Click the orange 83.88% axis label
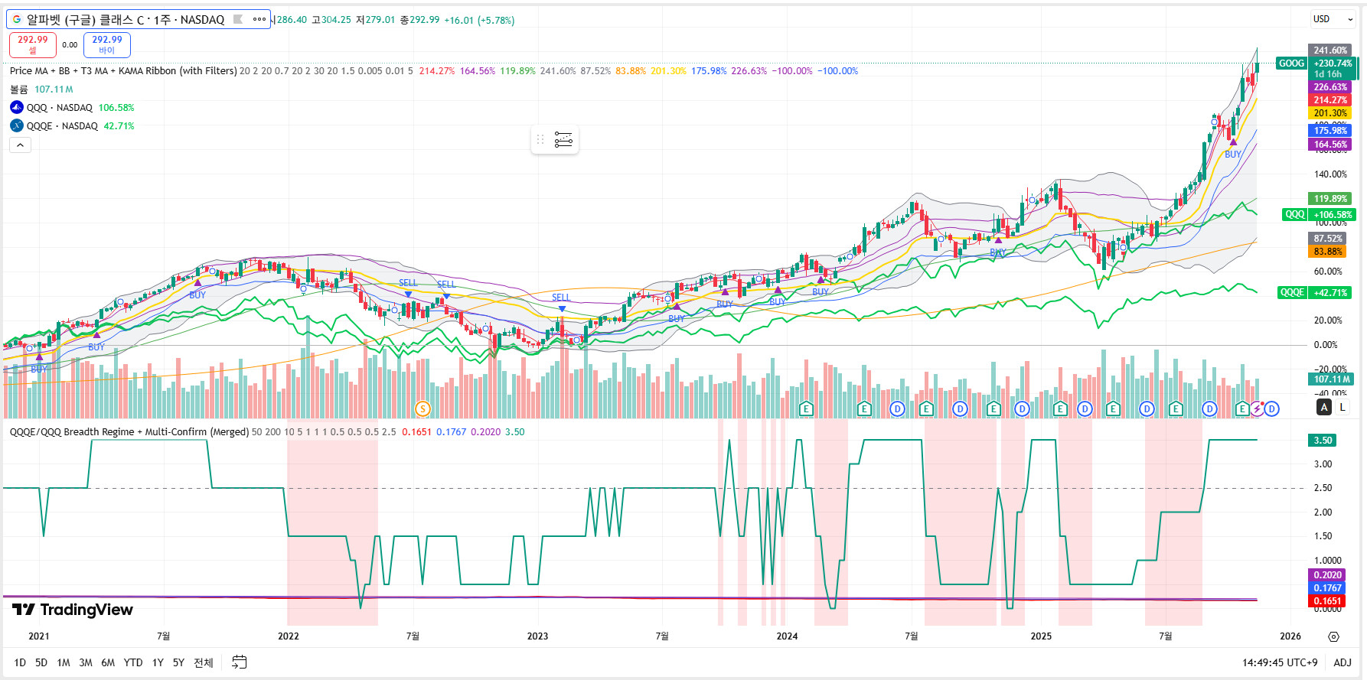Image resolution: width=1367 pixels, height=680 pixels. pos(1327,252)
